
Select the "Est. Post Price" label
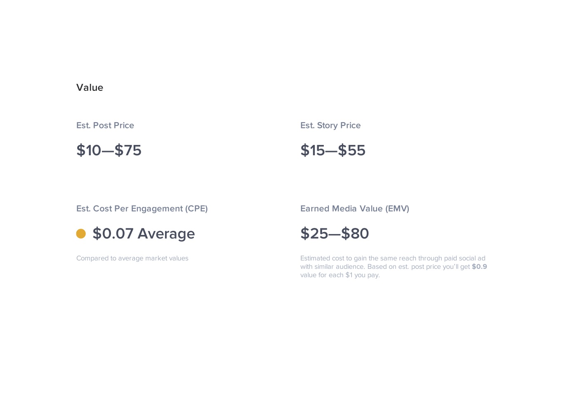point(105,126)
